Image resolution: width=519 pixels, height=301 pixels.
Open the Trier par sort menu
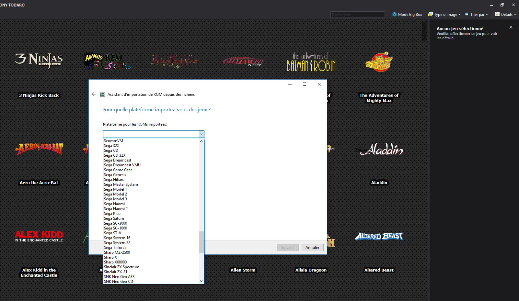(476, 14)
